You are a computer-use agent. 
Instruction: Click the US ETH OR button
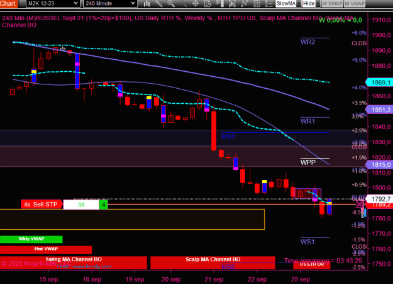tap(312, 264)
